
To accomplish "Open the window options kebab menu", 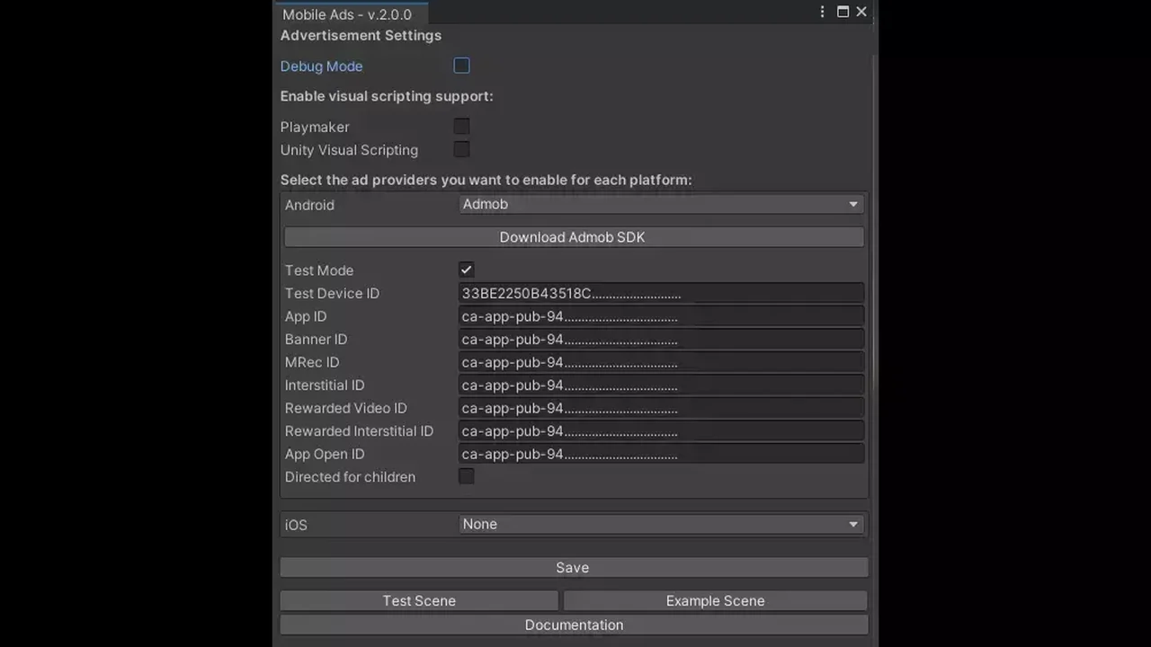I will (x=822, y=13).
